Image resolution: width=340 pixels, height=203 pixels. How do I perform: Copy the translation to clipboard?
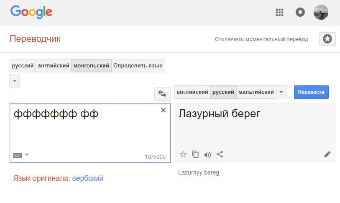tap(195, 154)
